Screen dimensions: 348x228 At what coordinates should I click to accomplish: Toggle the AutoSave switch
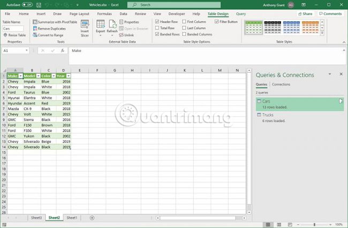27,5
